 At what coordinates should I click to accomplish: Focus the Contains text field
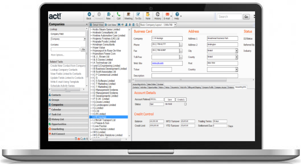[65, 49]
